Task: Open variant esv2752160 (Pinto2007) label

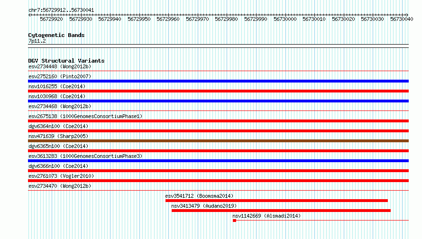Action: [60, 76]
